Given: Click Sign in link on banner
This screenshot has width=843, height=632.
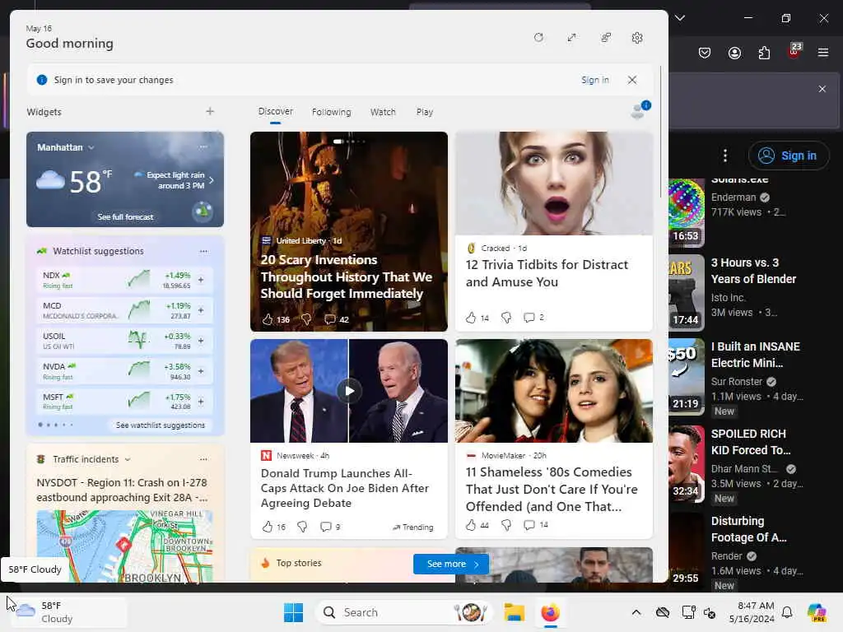Looking at the screenshot, I should [594, 80].
